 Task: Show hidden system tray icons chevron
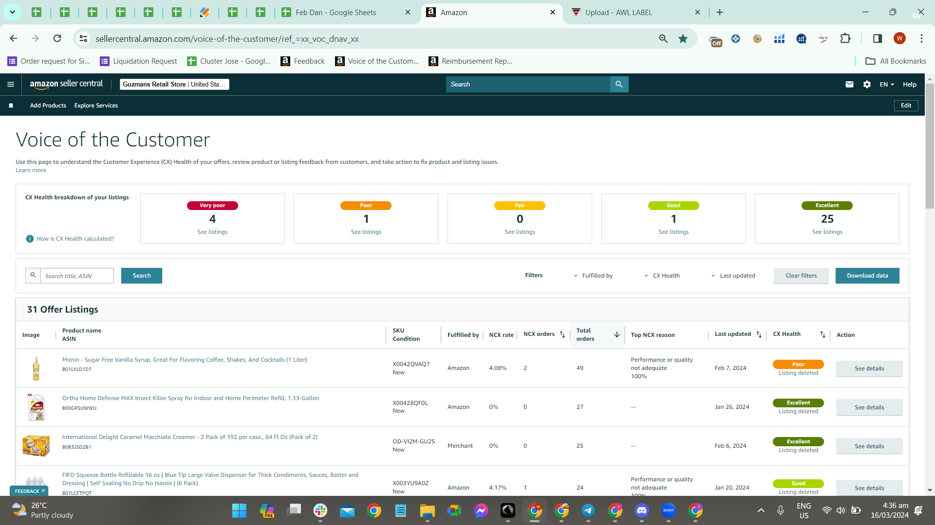click(761, 510)
